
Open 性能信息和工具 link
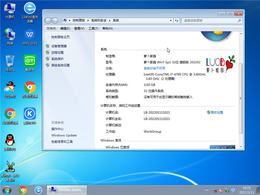click(x=62, y=142)
